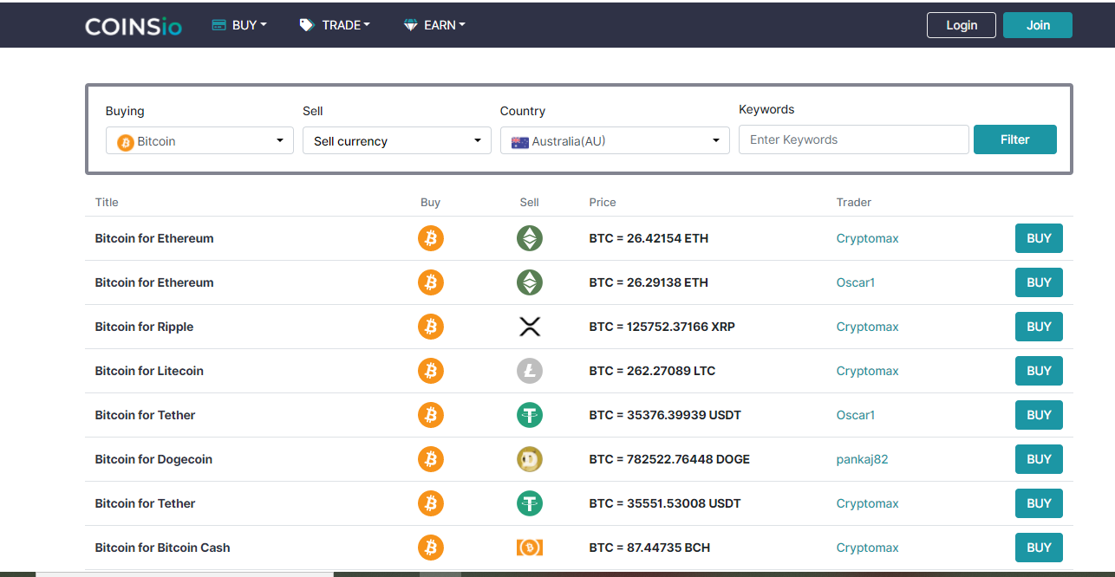Click Bitcoin icon in Bitcoin for Litecoin row
This screenshot has width=1115, height=577.
(431, 371)
